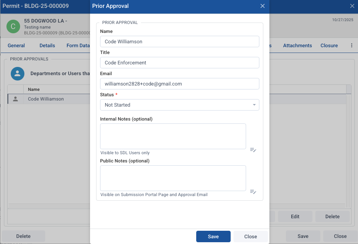Click the Internal Notes edit-note icon

click(x=253, y=150)
